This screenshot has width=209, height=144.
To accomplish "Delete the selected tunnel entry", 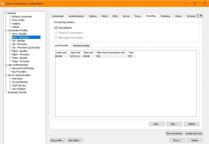I will (192, 124).
